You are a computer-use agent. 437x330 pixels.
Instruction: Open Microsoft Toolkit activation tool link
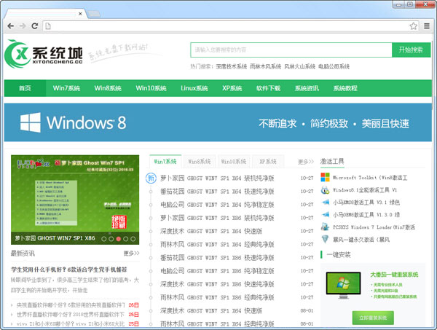[370, 178]
